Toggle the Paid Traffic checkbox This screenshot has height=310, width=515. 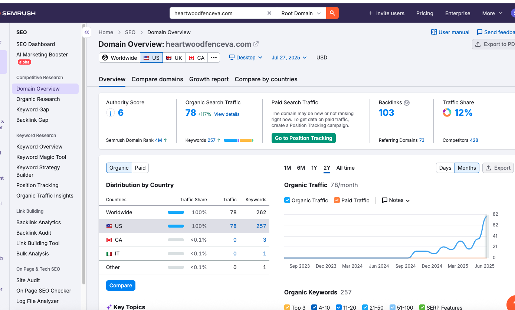337,200
